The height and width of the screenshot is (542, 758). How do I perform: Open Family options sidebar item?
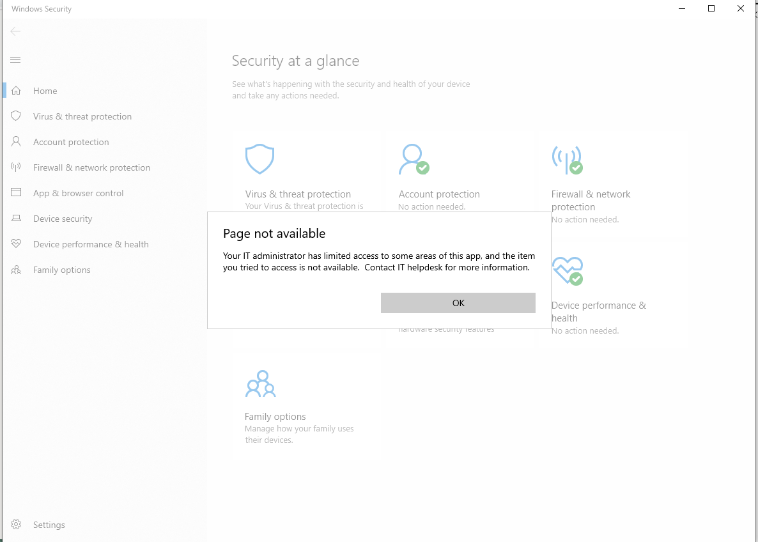tap(61, 270)
